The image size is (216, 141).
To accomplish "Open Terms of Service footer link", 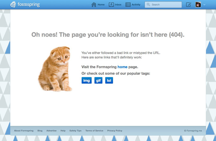I will (x=94, y=131).
